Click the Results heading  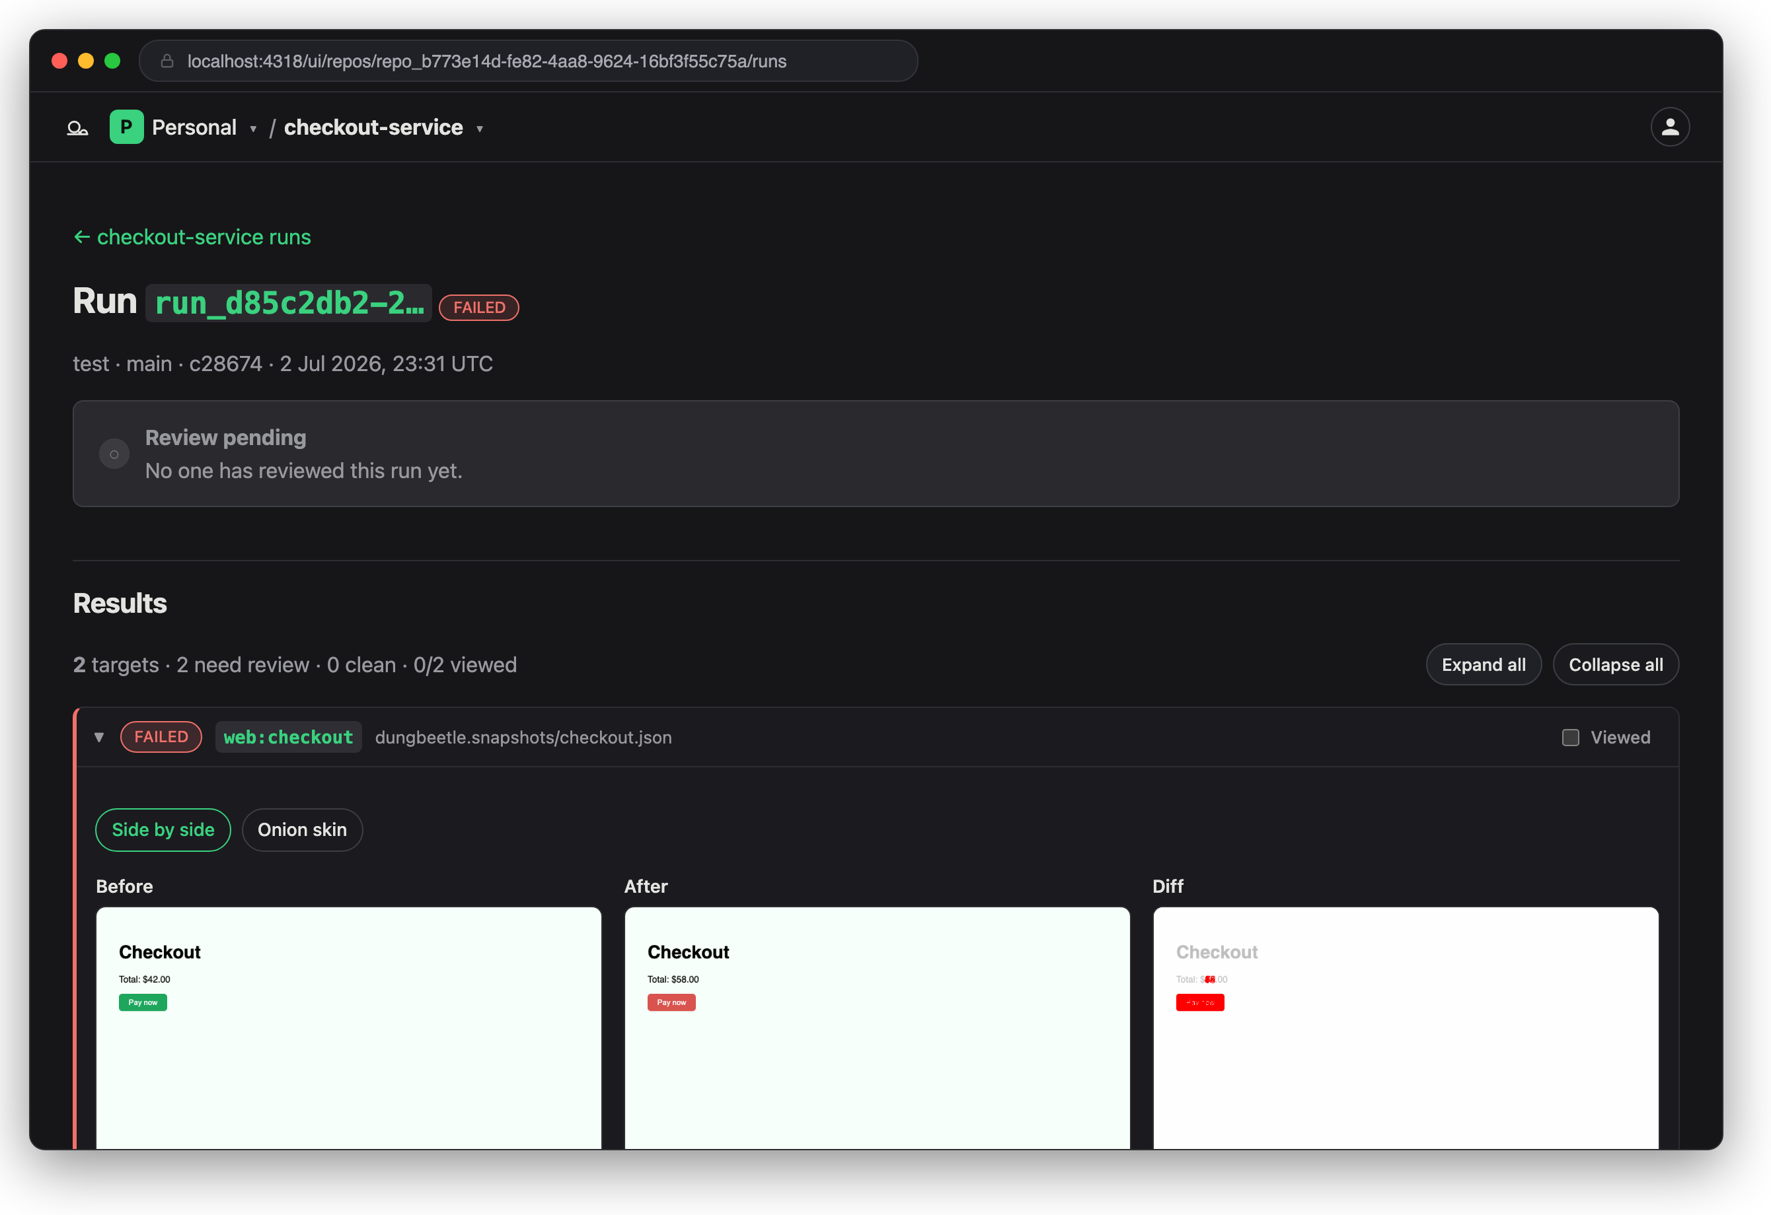(x=120, y=604)
